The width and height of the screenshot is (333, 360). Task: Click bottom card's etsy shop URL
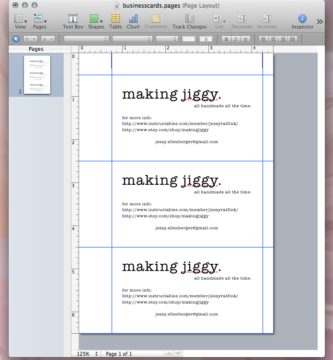tap(165, 302)
